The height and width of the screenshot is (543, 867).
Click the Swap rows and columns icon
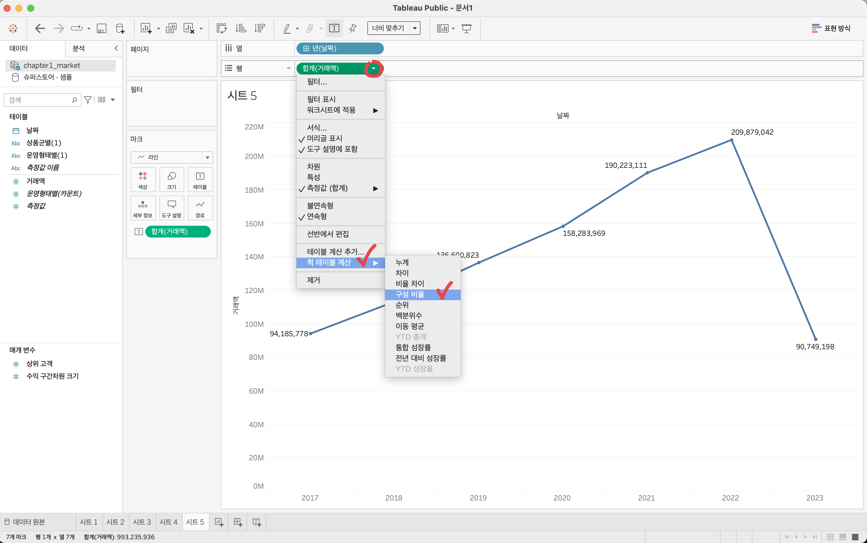point(221,28)
